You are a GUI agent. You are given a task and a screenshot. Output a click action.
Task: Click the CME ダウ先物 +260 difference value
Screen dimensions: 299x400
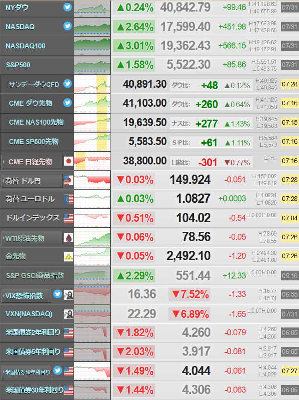click(x=206, y=104)
